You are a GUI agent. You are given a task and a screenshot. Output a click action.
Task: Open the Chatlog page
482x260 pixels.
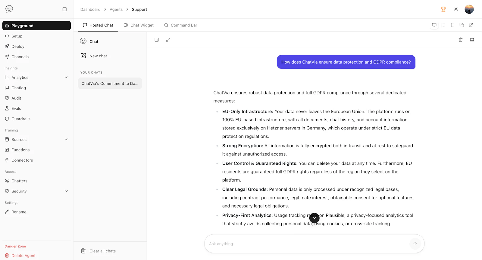[x=36, y=88]
